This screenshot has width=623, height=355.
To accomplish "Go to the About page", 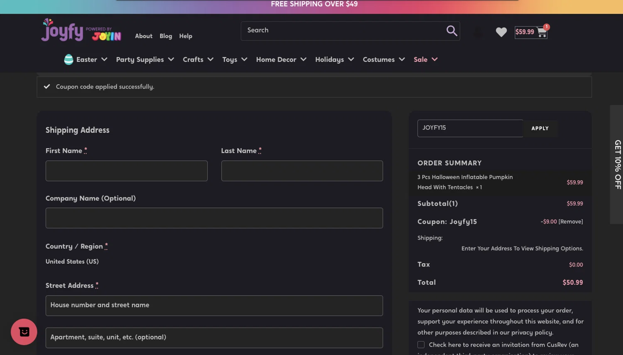I will click(x=144, y=36).
